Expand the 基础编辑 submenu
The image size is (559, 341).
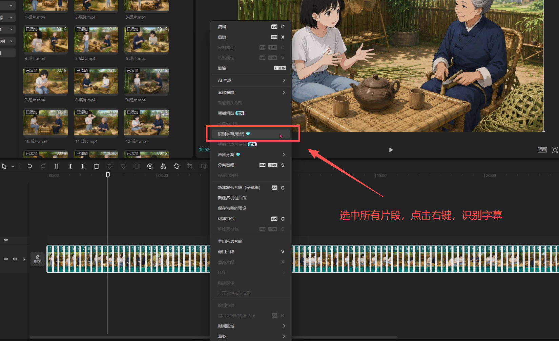[251, 93]
